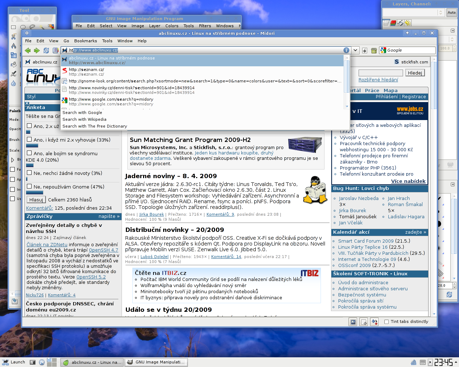Viewport: 459px width, 367px height.
Task: Switch to the abclinuxu.cz tab
Action: [x=41, y=62]
